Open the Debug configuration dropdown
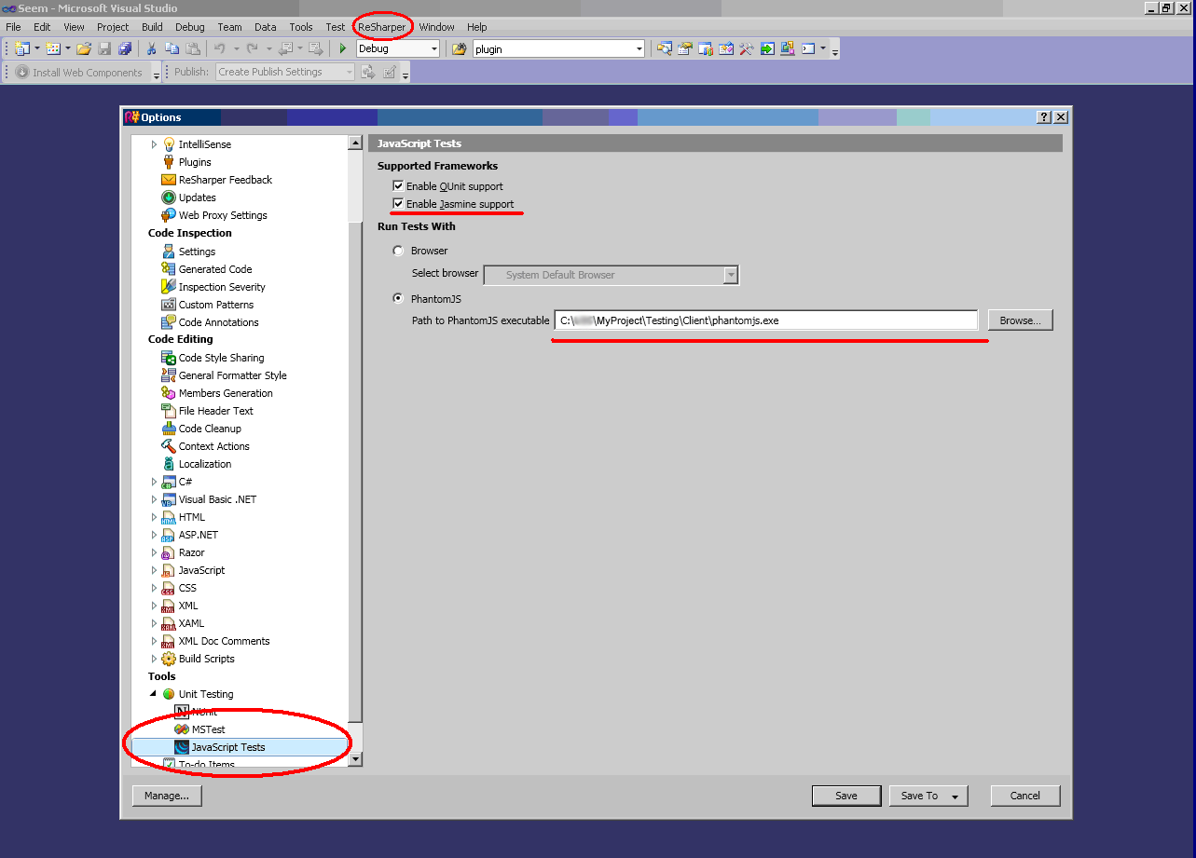Screen dimensions: 1196x858 coord(433,48)
